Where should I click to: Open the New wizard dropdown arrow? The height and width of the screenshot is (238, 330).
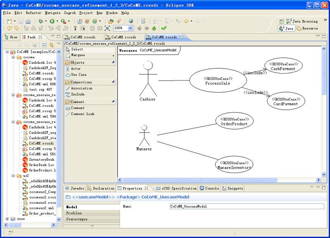click(x=14, y=21)
